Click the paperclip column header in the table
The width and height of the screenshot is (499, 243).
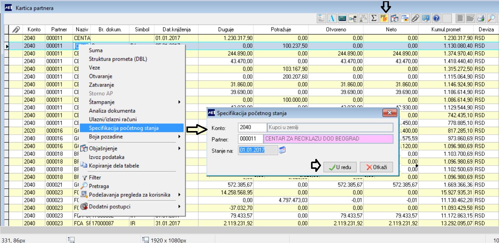tap(16, 30)
